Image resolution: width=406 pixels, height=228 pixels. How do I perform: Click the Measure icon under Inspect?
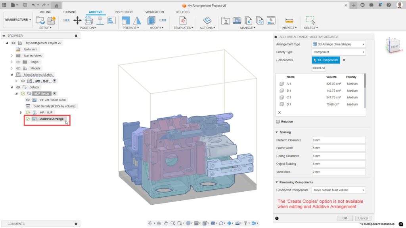click(x=289, y=21)
